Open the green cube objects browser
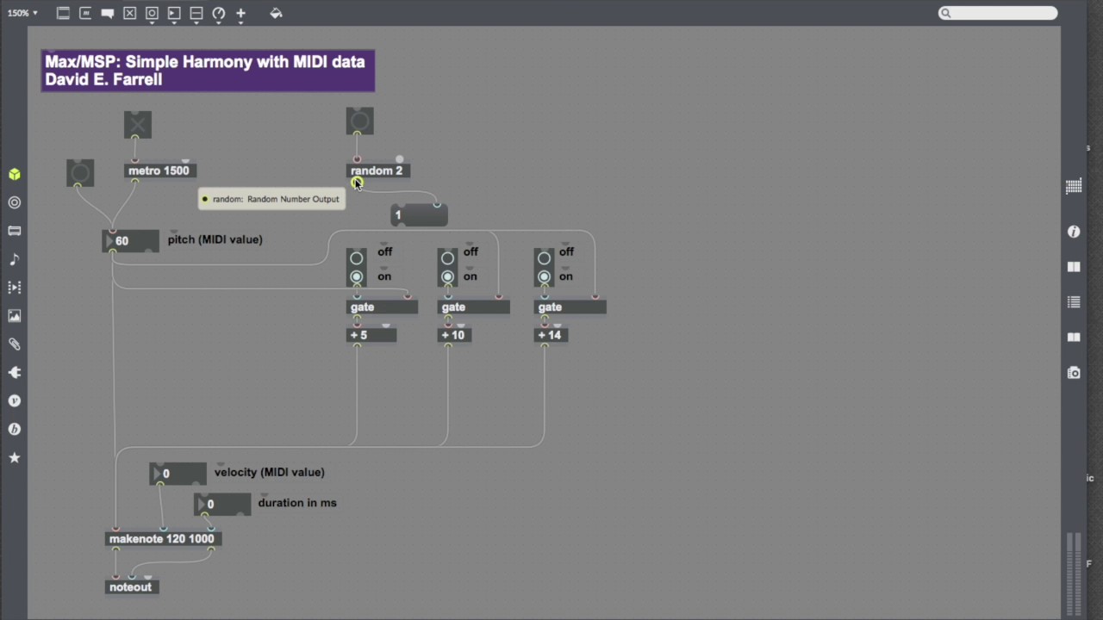 point(15,174)
